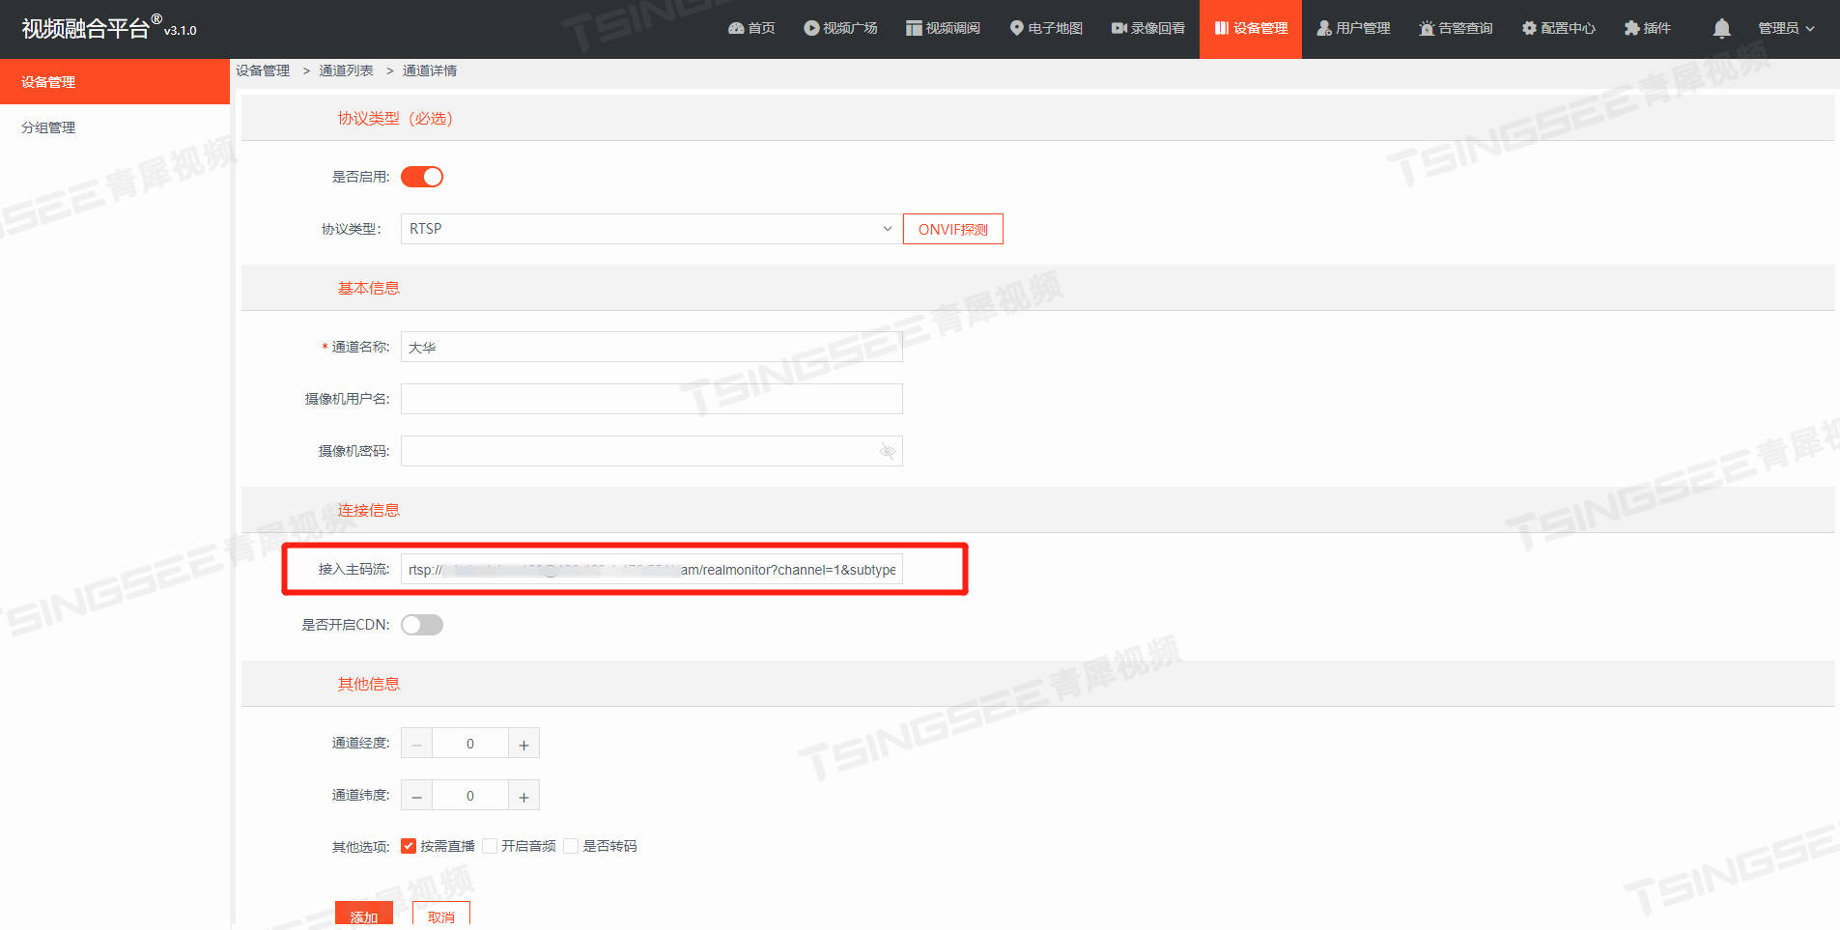This screenshot has height=930, width=1840.
Task: Focus the 通道经度 value field
Action: coord(470,744)
